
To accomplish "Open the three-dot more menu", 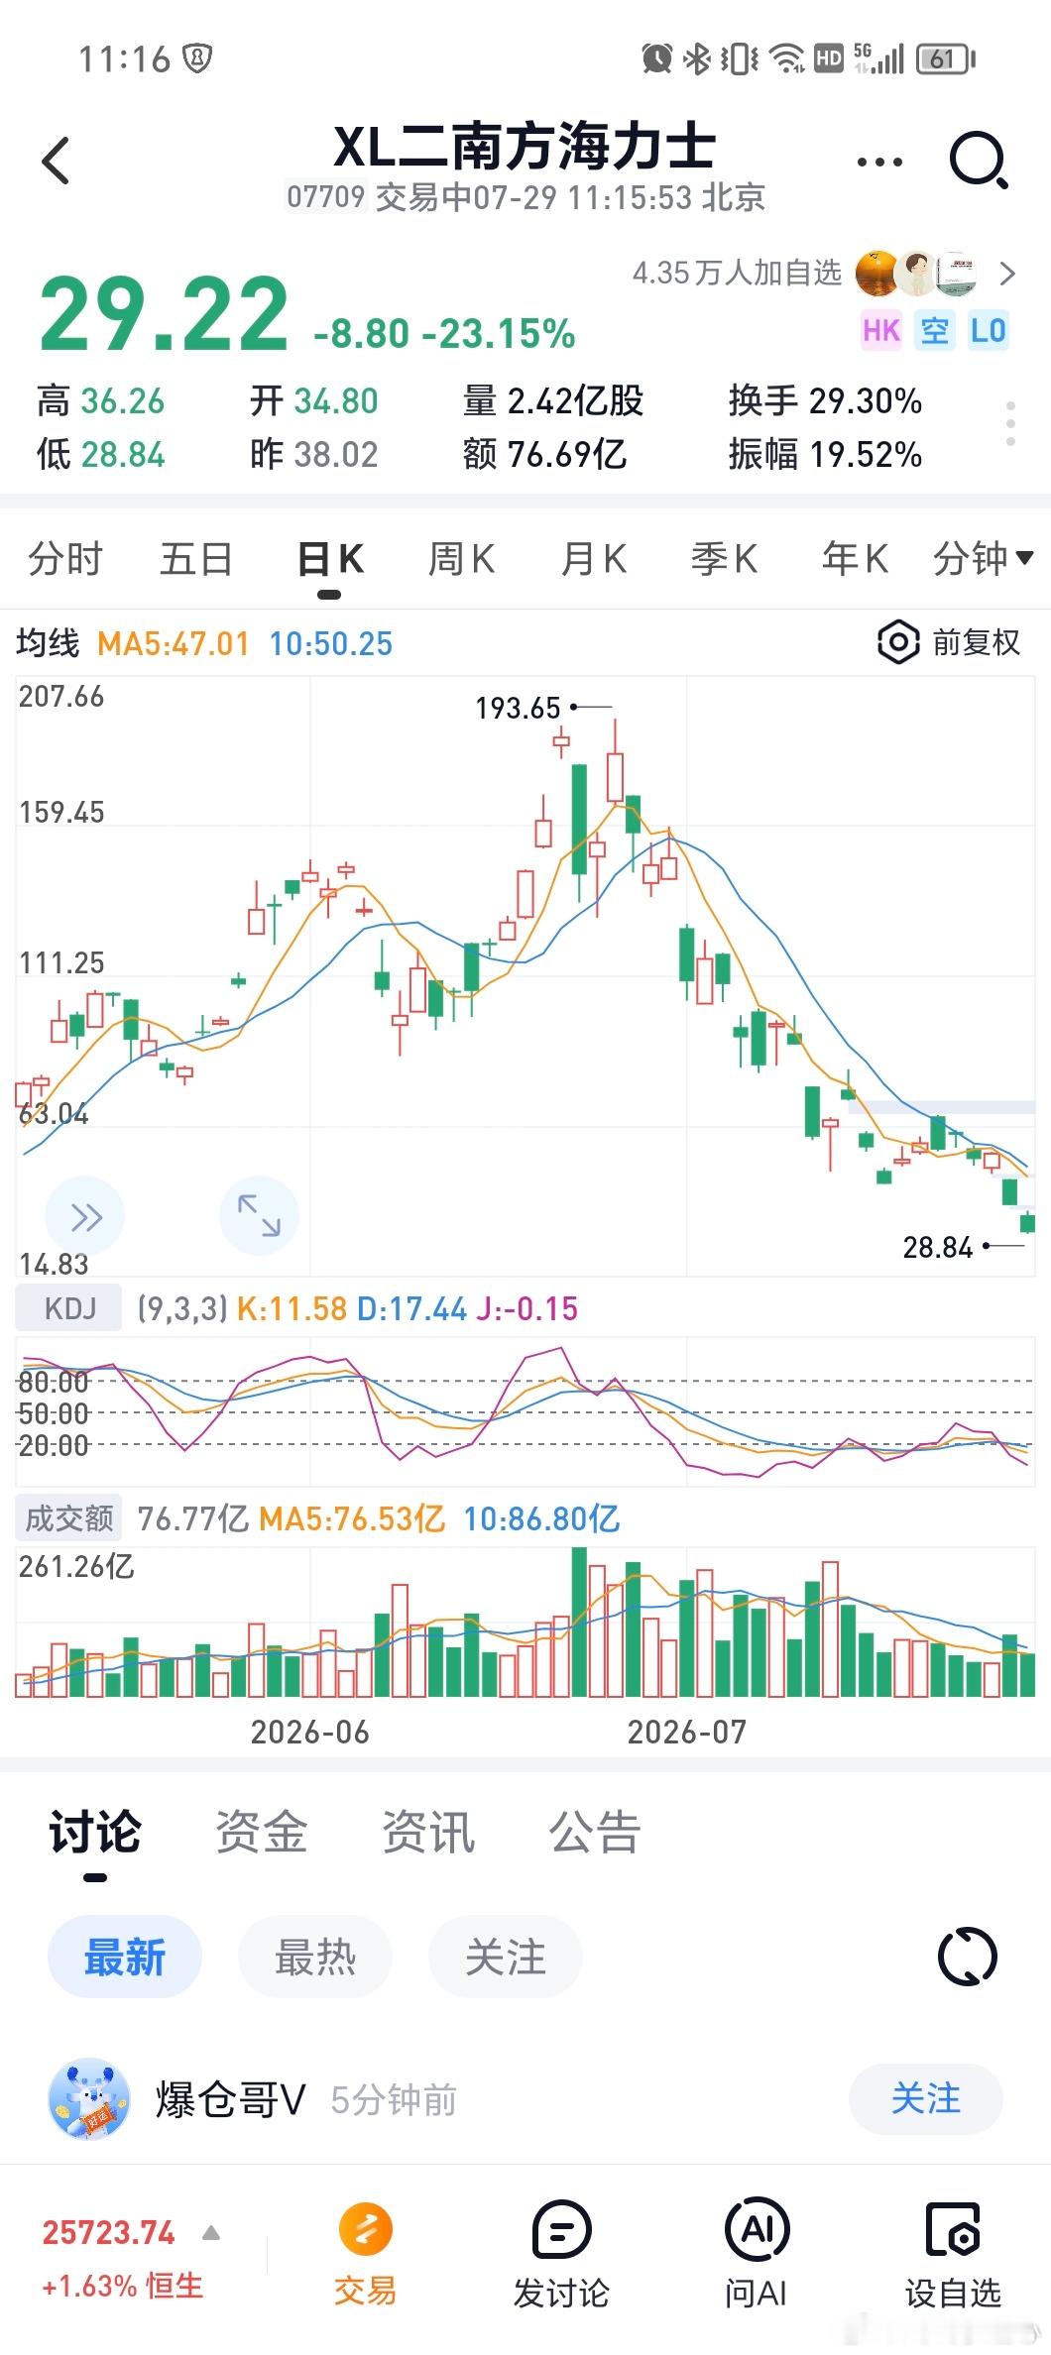I will (x=879, y=162).
